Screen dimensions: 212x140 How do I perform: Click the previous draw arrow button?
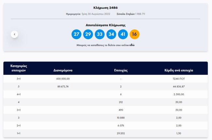coord(14,34)
